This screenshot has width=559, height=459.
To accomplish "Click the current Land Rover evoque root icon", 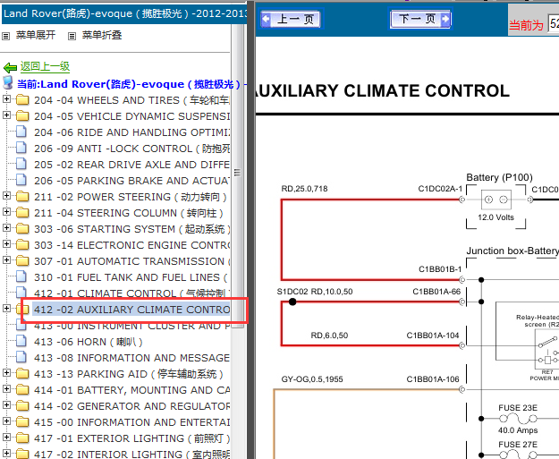I will click(x=8, y=82).
